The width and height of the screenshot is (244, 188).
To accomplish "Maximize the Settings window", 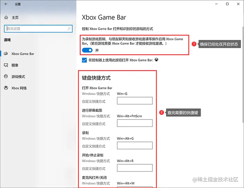I will click(x=227, y=4).
